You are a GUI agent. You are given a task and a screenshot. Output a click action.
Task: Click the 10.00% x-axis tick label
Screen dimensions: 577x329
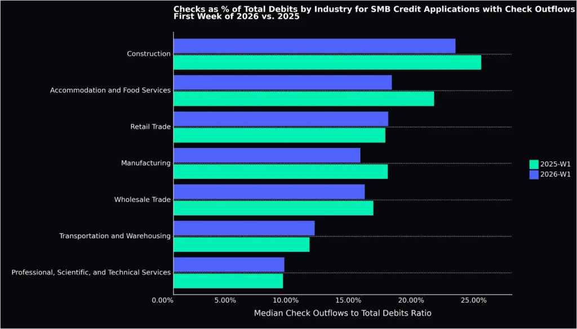click(286, 300)
